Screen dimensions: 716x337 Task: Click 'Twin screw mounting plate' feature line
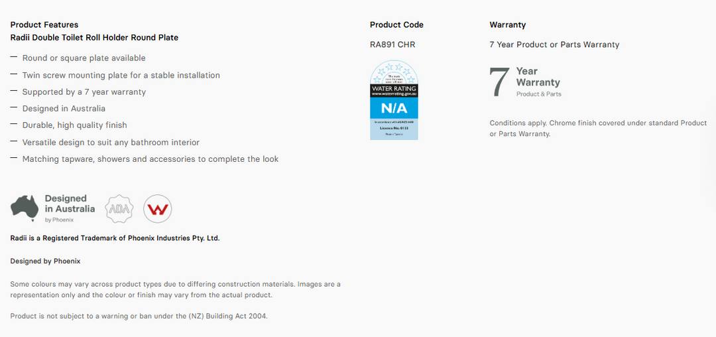(121, 75)
